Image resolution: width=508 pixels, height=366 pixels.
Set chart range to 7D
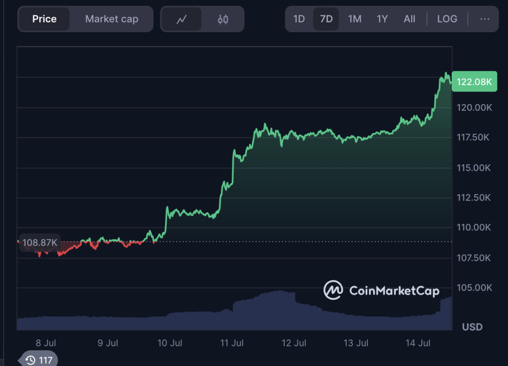[x=326, y=19]
